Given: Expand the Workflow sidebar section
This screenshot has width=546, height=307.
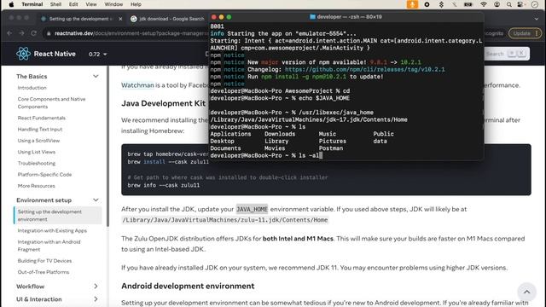Looking at the screenshot, I should [96, 287].
